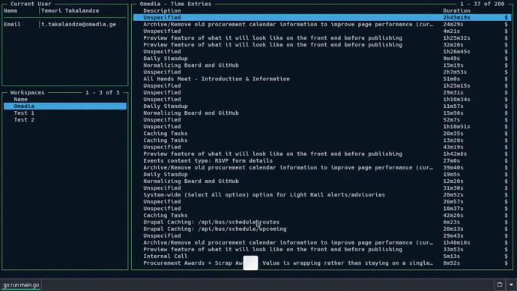Select the Unspecified entry lasting 1h25m15s
Viewport: 517px width, 291px height.
point(322,85)
